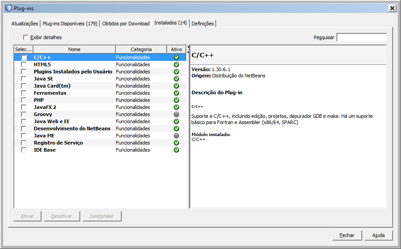Click the active status icon for C/C++

176,57
